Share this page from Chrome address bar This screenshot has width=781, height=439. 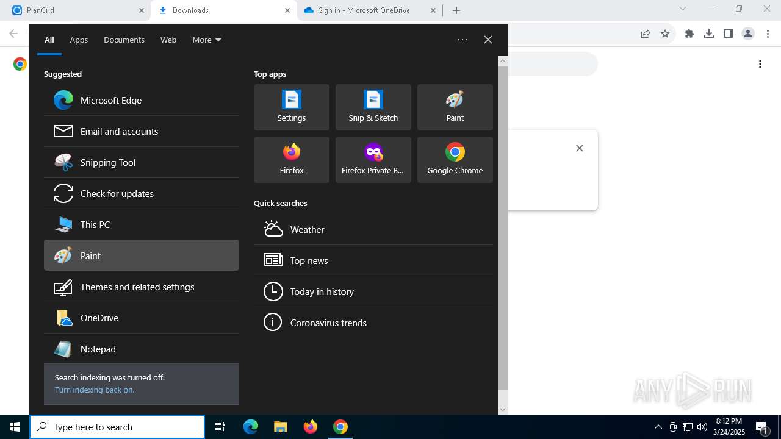[x=646, y=34]
